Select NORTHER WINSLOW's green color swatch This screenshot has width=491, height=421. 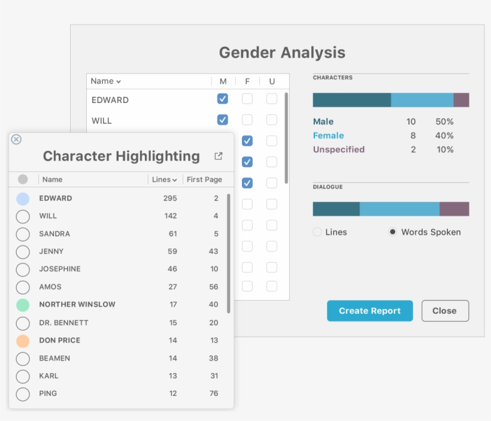point(22,305)
